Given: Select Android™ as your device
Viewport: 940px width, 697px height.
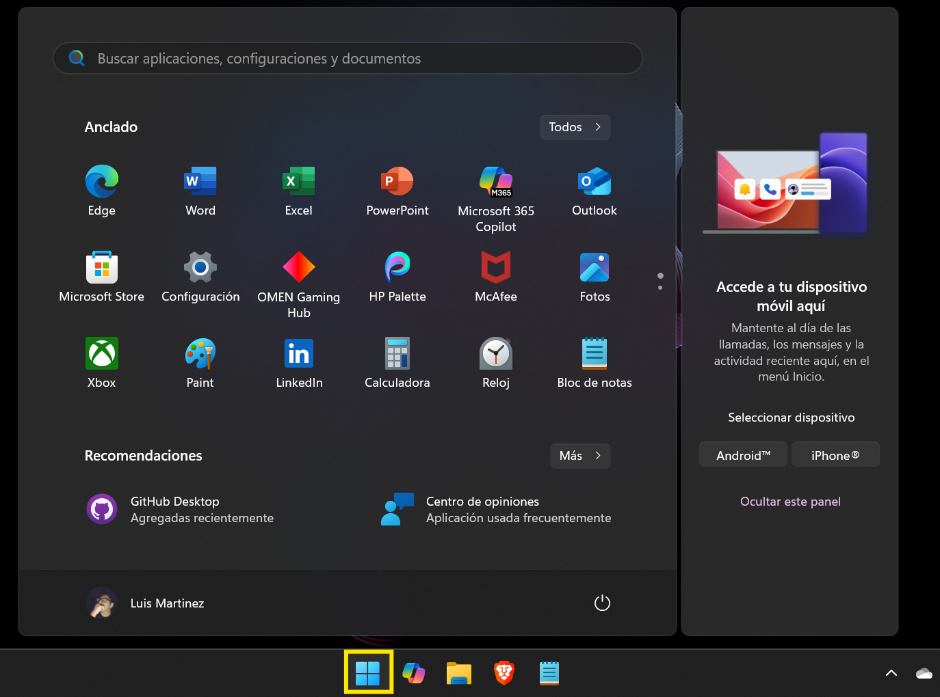Looking at the screenshot, I should (x=743, y=454).
